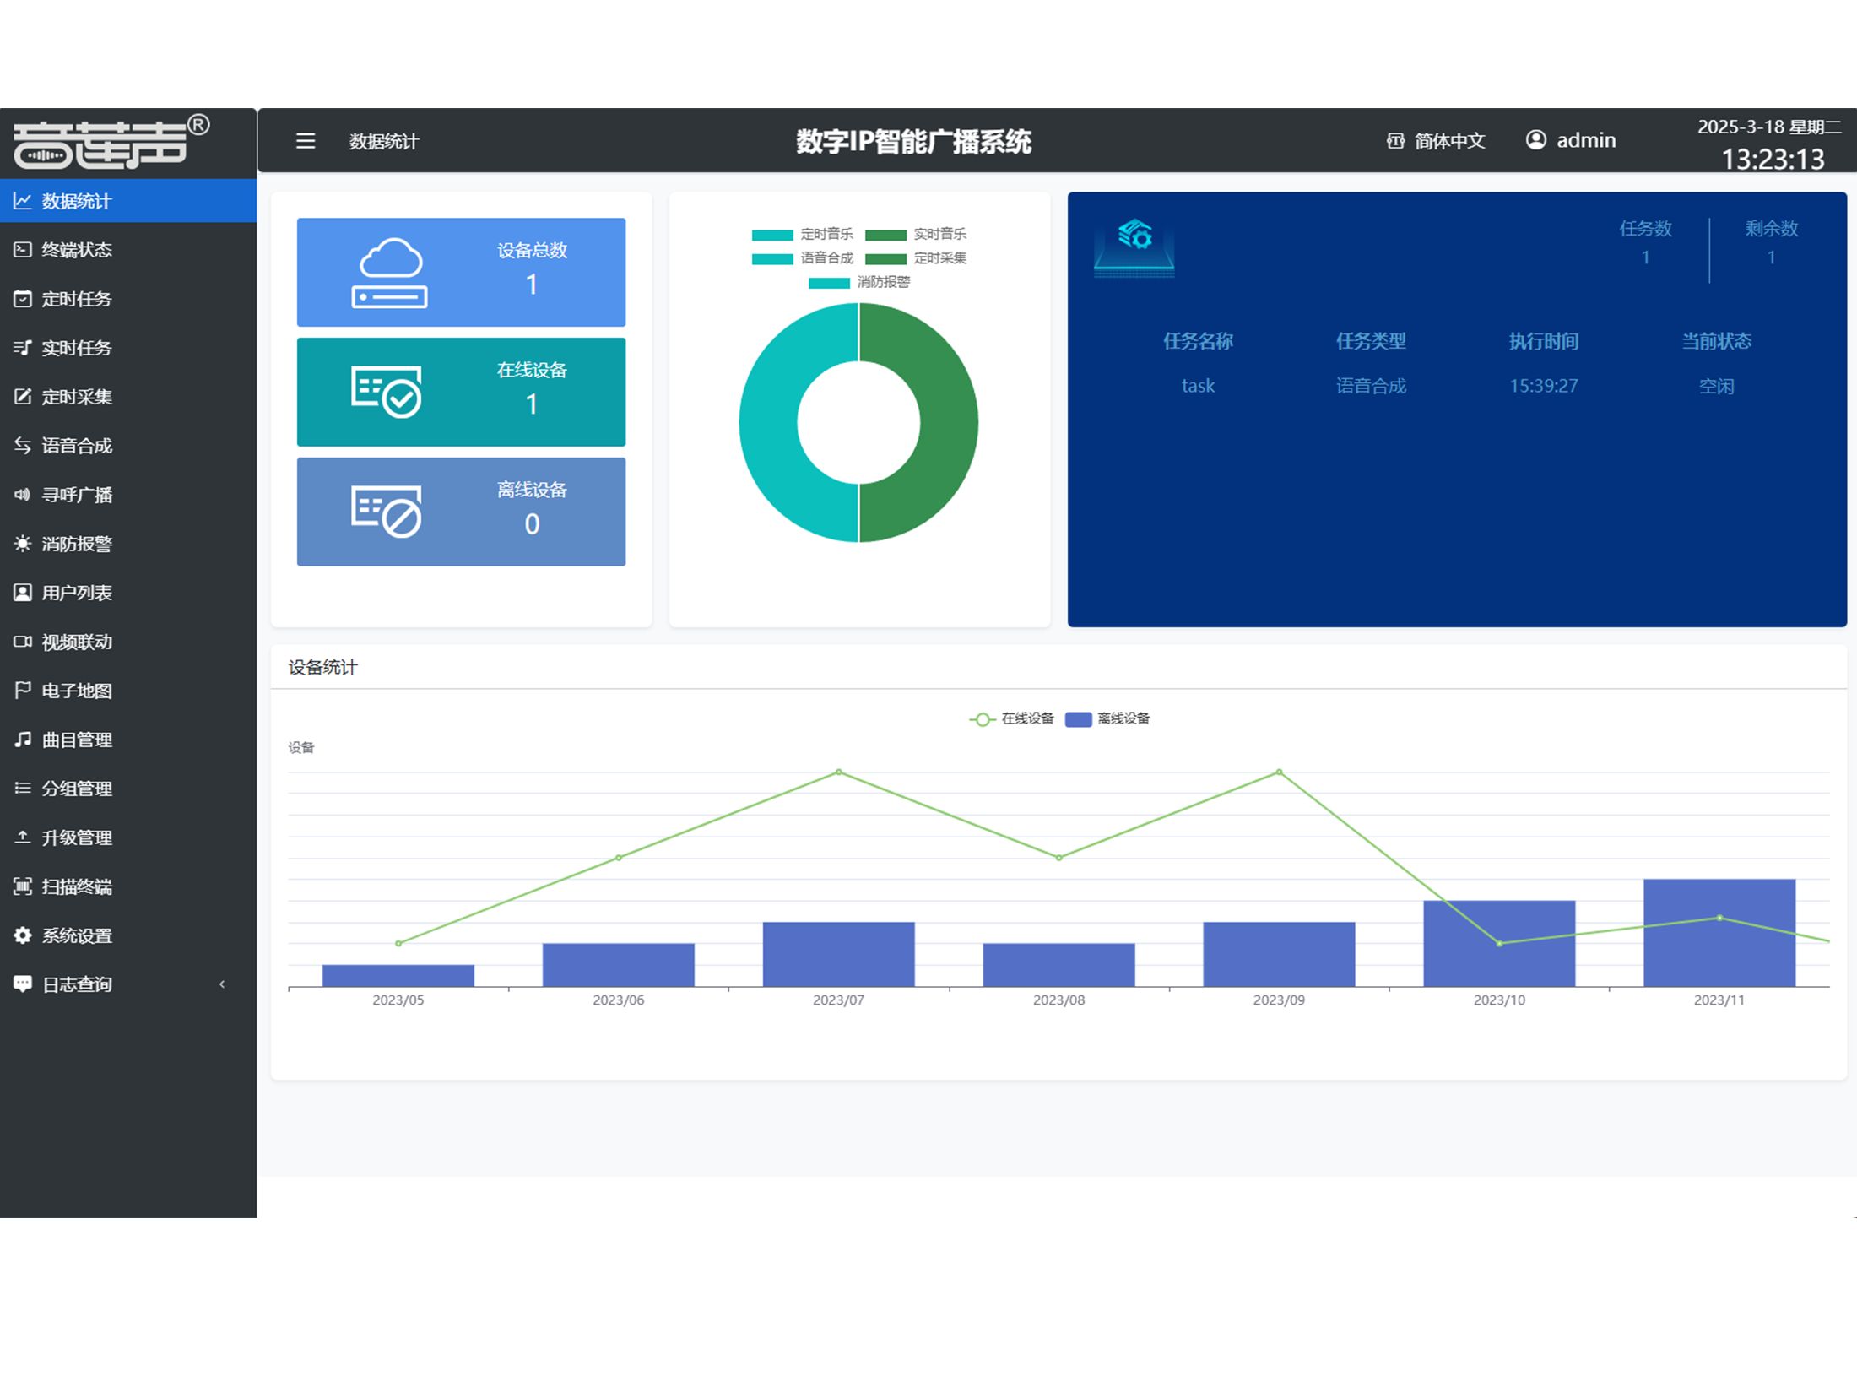This screenshot has width=1857, height=1393.
Task: Click the 设备总数 summary card
Action: (x=461, y=272)
